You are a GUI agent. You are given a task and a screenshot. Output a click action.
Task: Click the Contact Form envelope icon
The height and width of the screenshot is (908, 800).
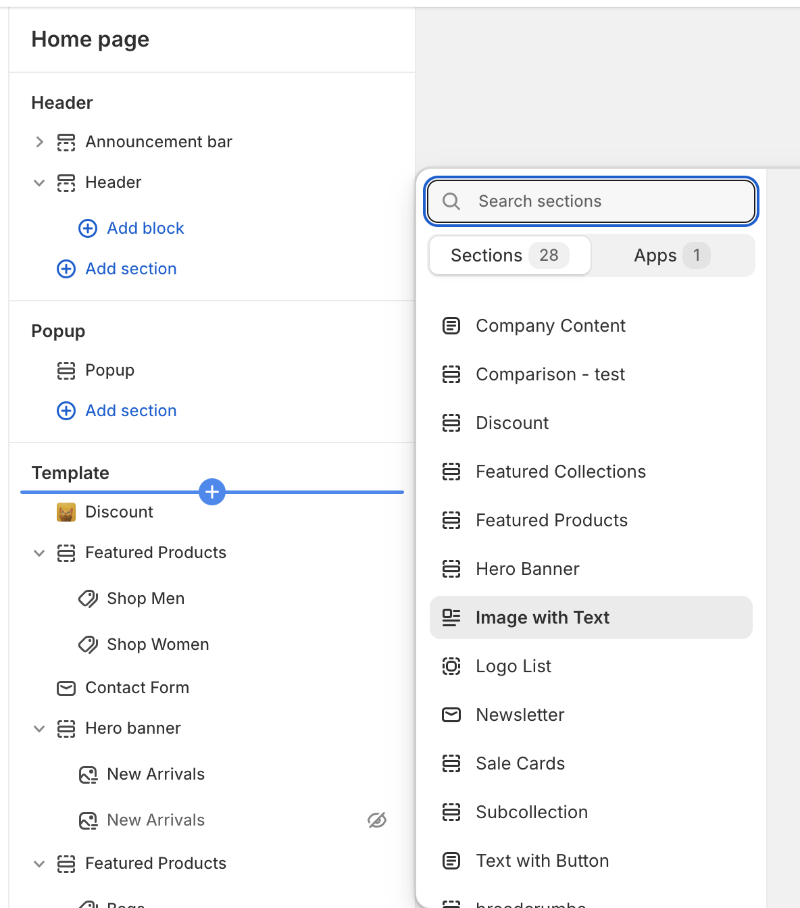pyautogui.click(x=66, y=688)
